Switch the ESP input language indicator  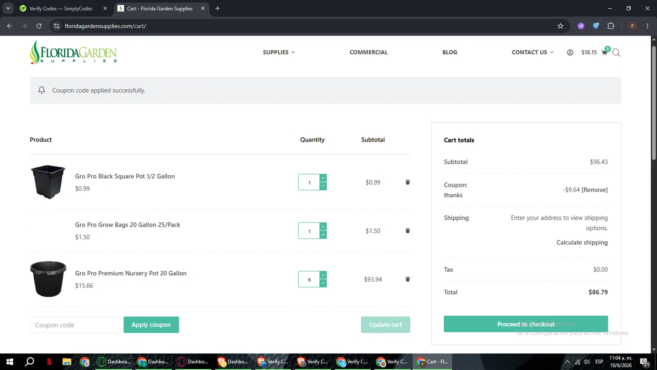tap(599, 362)
